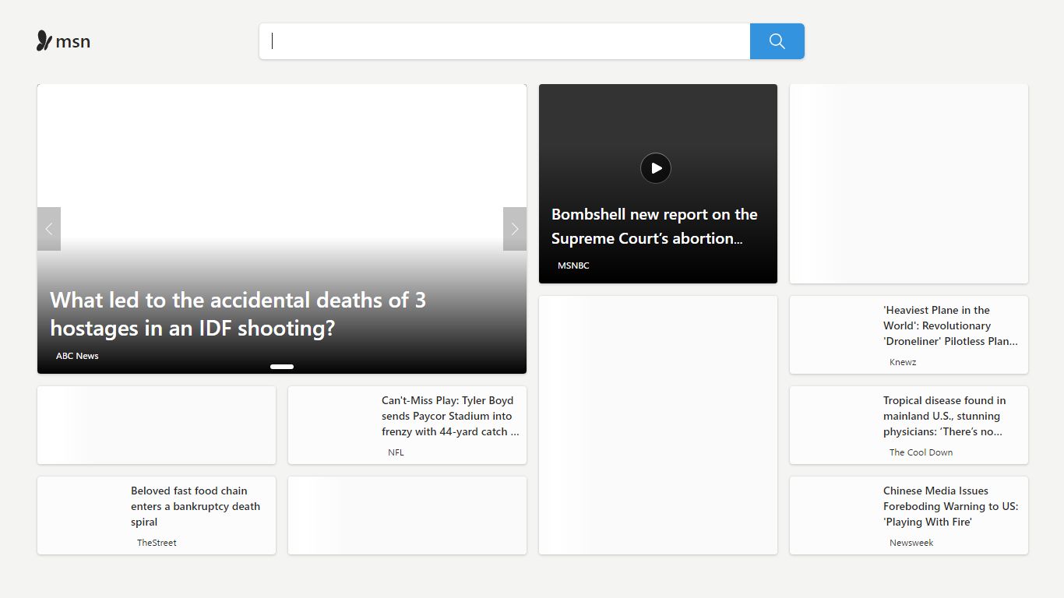Open the Bombshell Supreme Court abortion story
Image resolution: width=1064 pixels, height=598 pixels.
[x=654, y=226]
